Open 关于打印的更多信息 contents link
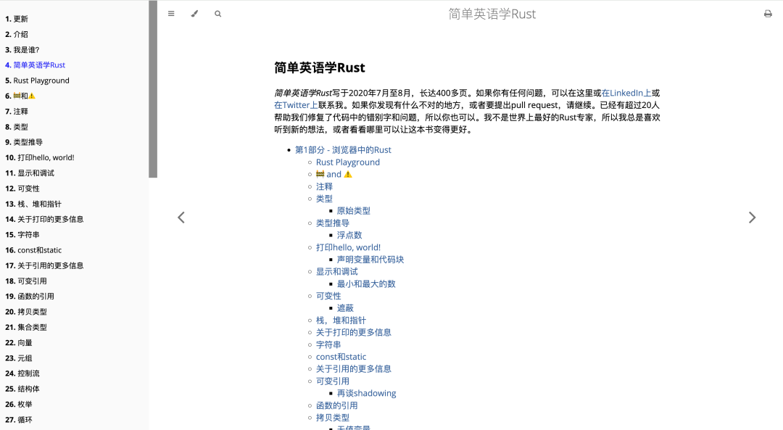This screenshot has width=783, height=430. (x=354, y=332)
